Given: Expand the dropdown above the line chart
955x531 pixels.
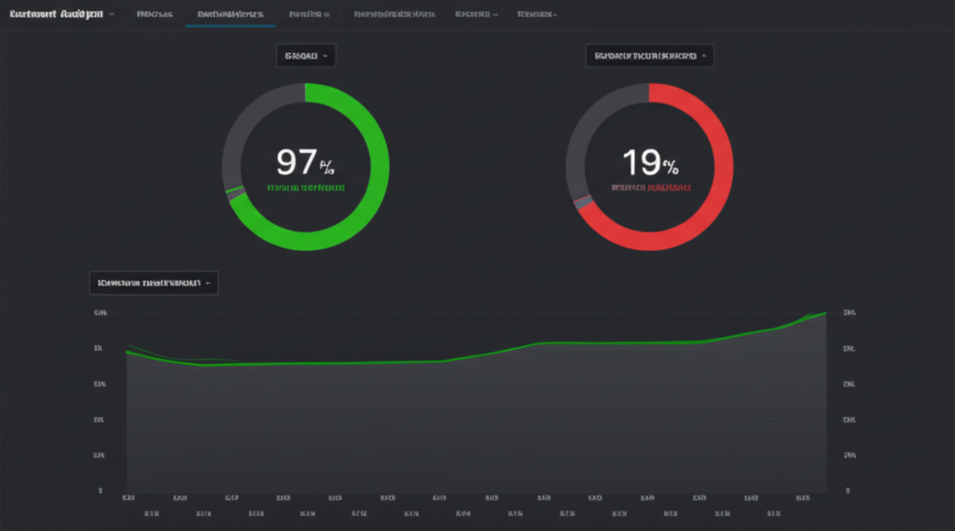Looking at the screenshot, I should [x=154, y=283].
